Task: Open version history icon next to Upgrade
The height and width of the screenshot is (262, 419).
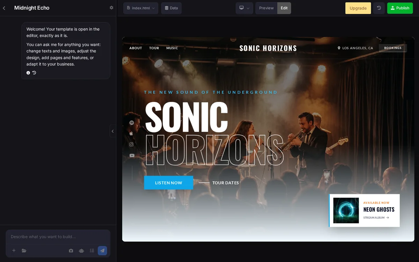Action: click(379, 8)
